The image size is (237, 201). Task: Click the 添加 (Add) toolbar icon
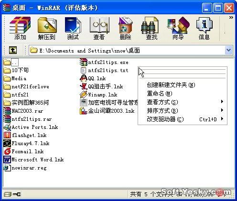coord(20,28)
